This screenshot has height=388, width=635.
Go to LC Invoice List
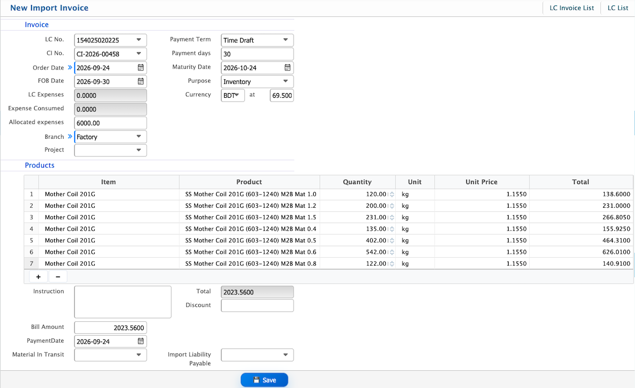[x=572, y=8]
